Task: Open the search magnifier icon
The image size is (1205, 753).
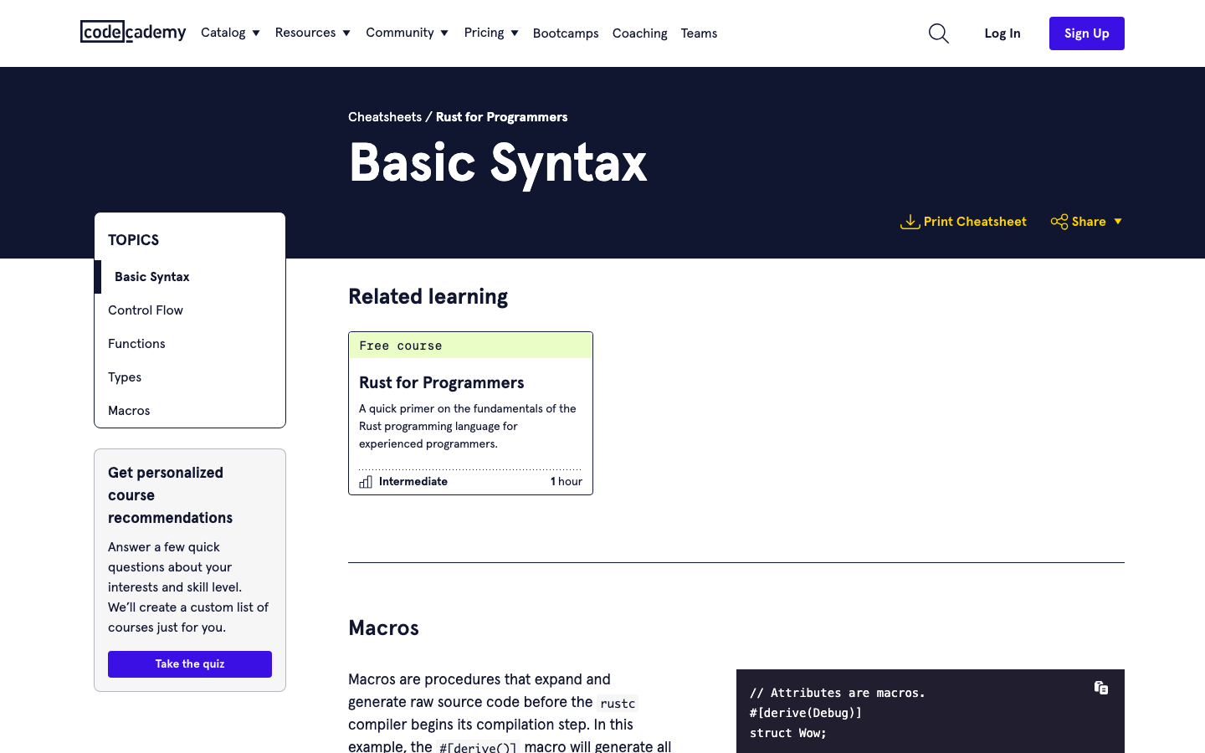Action: click(x=939, y=33)
